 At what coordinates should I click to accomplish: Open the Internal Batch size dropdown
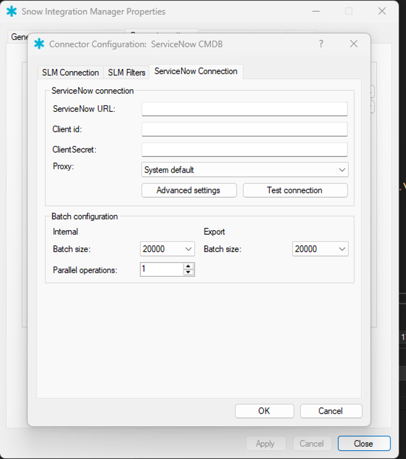pyautogui.click(x=167, y=249)
